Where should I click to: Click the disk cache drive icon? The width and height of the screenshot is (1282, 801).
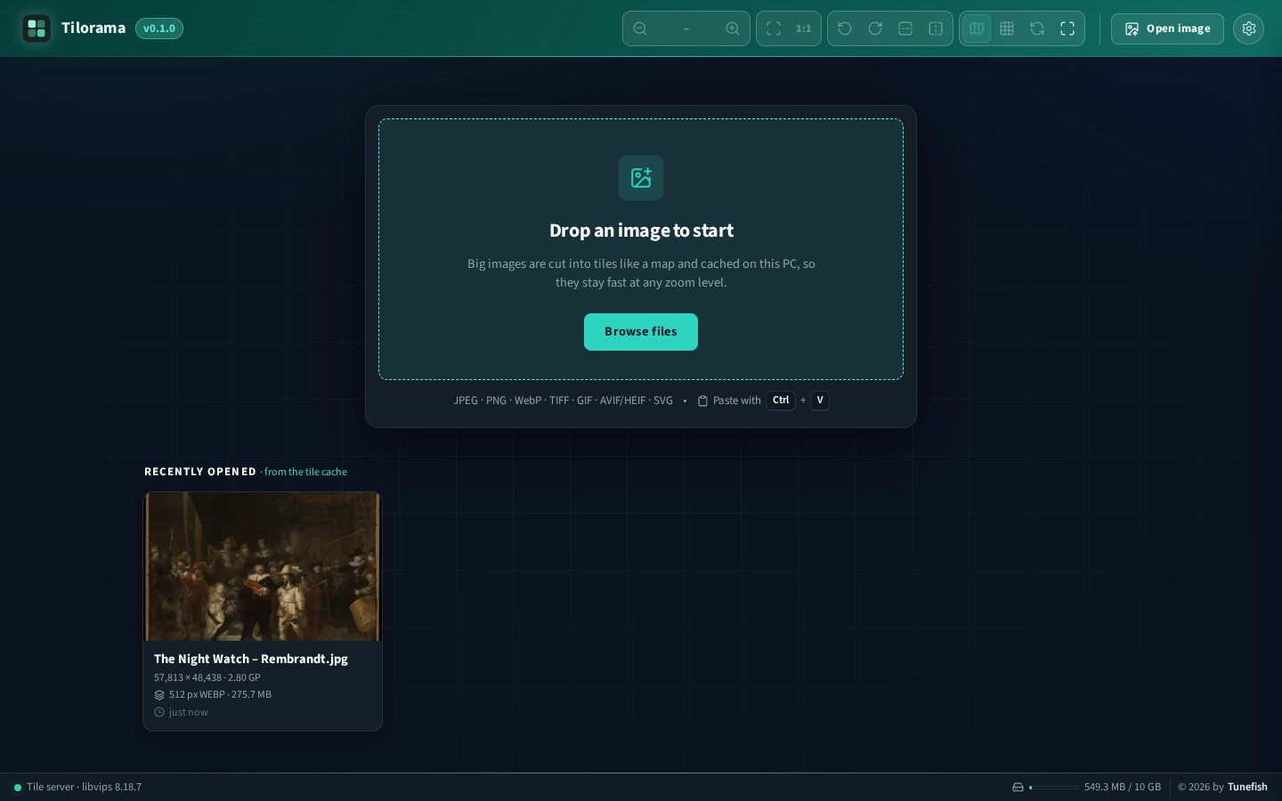click(1018, 787)
